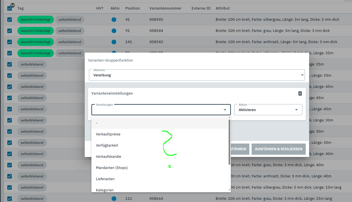Uncheck the checkbox for variant 008545 row
Viewport: 352px width, 202px height.
coord(10,20)
